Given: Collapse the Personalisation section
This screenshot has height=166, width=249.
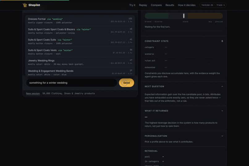Looking at the screenshot, I should point(222,136).
